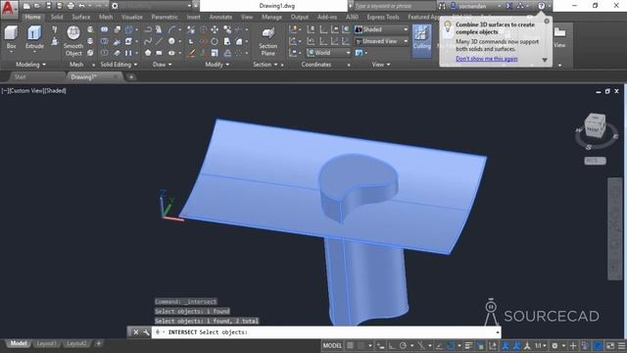Click the Customization hamburger icon in status bar
The width and height of the screenshot is (627, 353).
point(621,345)
